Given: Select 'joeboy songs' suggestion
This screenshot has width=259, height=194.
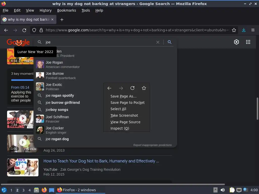Looking at the screenshot, I should [x=105, y=110].
